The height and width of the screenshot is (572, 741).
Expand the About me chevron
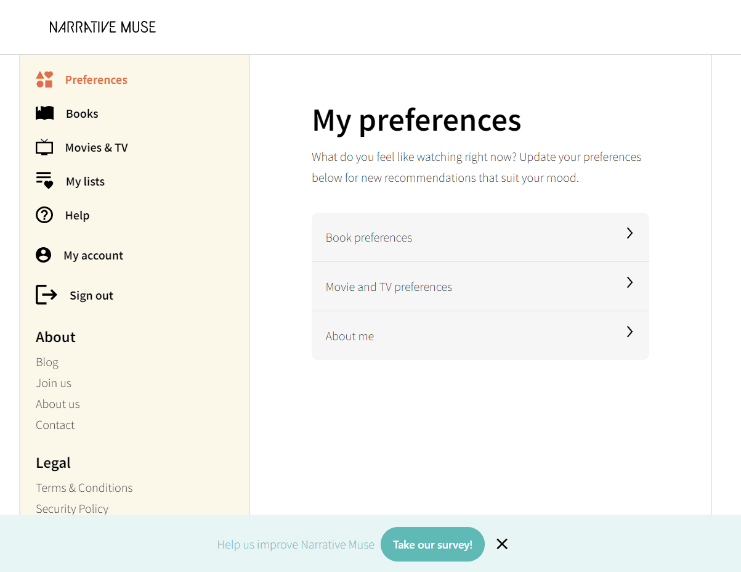point(630,332)
